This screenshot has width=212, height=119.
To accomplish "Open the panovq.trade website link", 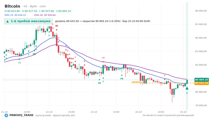I will pyautogui.click(x=43, y=115).
